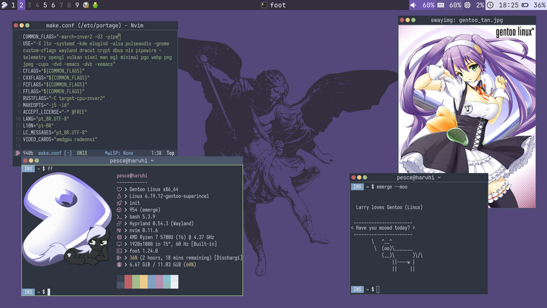
Task: Click the red color swatch in fastfetch palette
Action: pyautogui.click(x=128, y=282)
